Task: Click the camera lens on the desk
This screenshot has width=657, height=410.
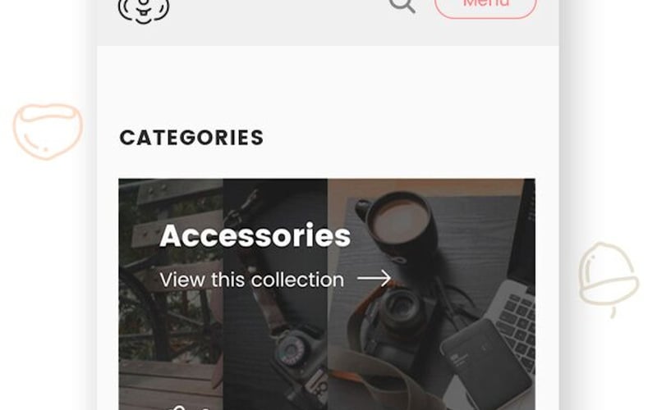Action: click(401, 307)
